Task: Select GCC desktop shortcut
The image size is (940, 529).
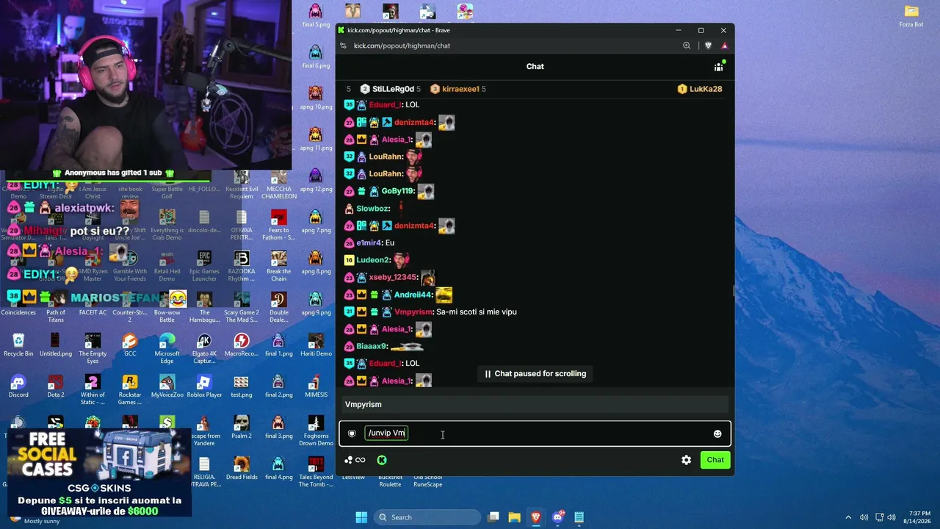Action: pos(130,345)
